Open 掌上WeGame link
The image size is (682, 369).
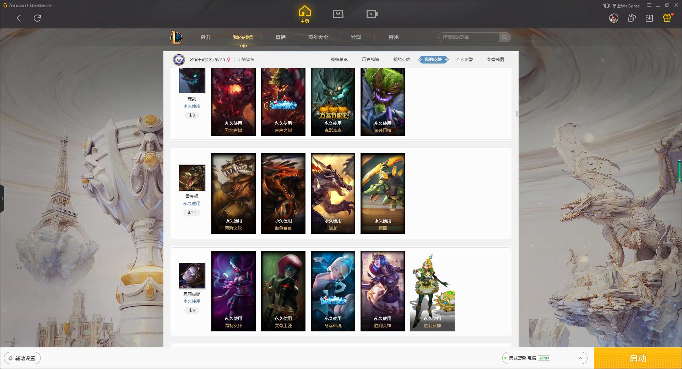pyautogui.click(x=621, y=6)
